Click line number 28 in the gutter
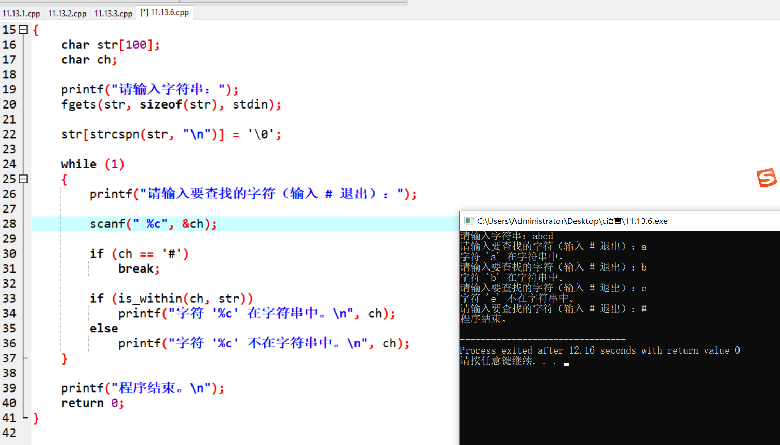Viewport: 780px width, 445px height. coord(9,224)
